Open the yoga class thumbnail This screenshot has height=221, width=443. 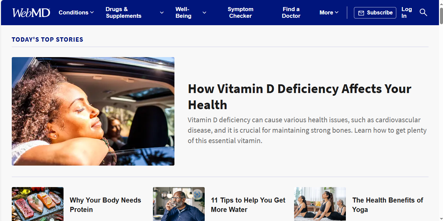pos(320,204)
